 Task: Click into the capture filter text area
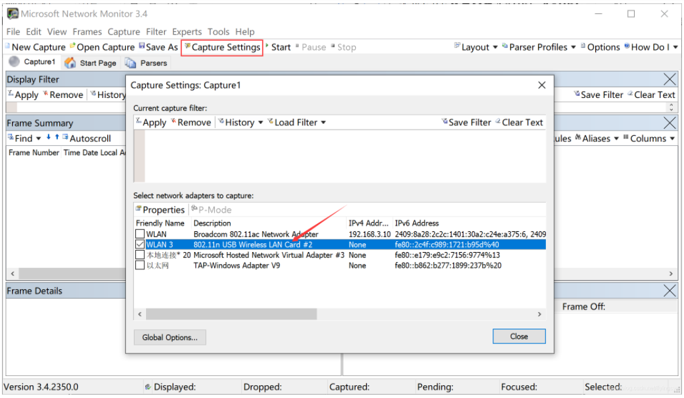(x=345, y=156)
